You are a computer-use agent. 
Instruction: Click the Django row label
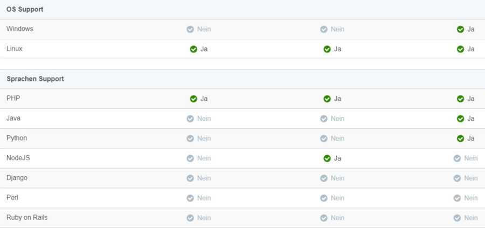pyautogui.click(x=17, y=178)
